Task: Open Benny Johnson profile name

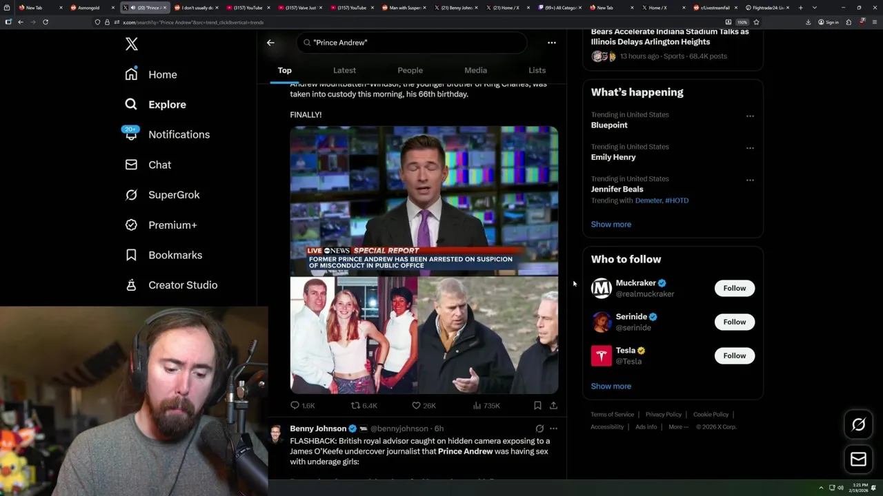Action: 318,428
